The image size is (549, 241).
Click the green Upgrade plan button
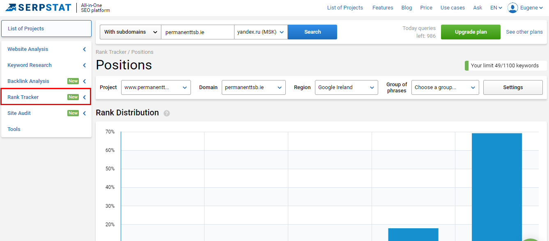tap(471, 32)
